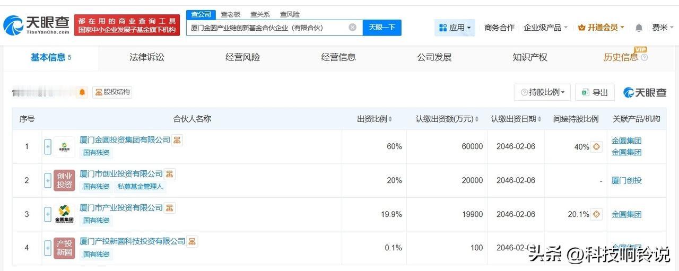Open 历史信息 VIP tab
The image size is (679, 271).
tap(621, 57)
